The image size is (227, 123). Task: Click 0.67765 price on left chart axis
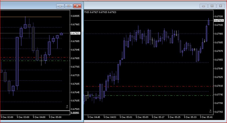(x=75, y=67)
